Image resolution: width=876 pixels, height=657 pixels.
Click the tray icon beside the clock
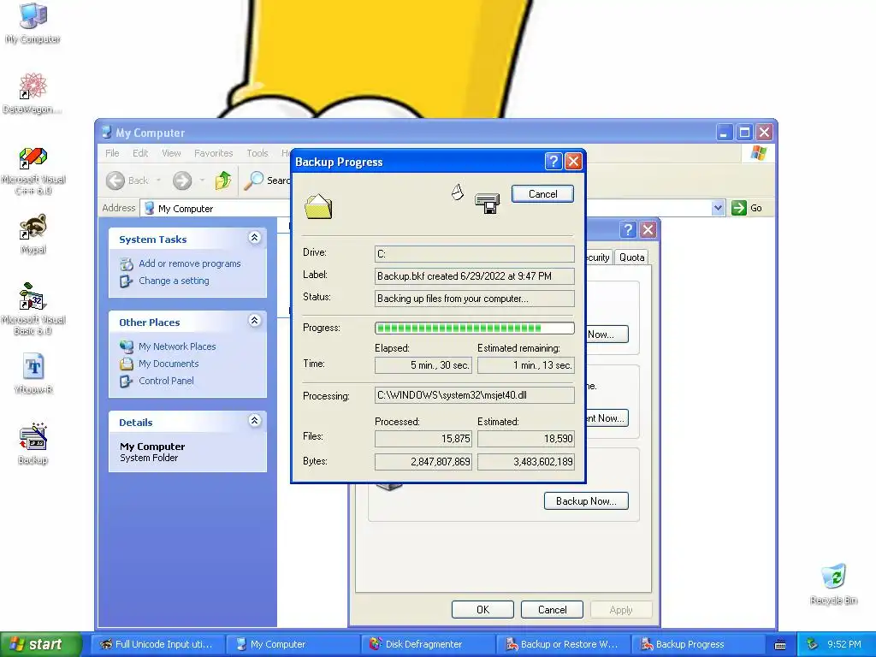[x=813, y=644]
